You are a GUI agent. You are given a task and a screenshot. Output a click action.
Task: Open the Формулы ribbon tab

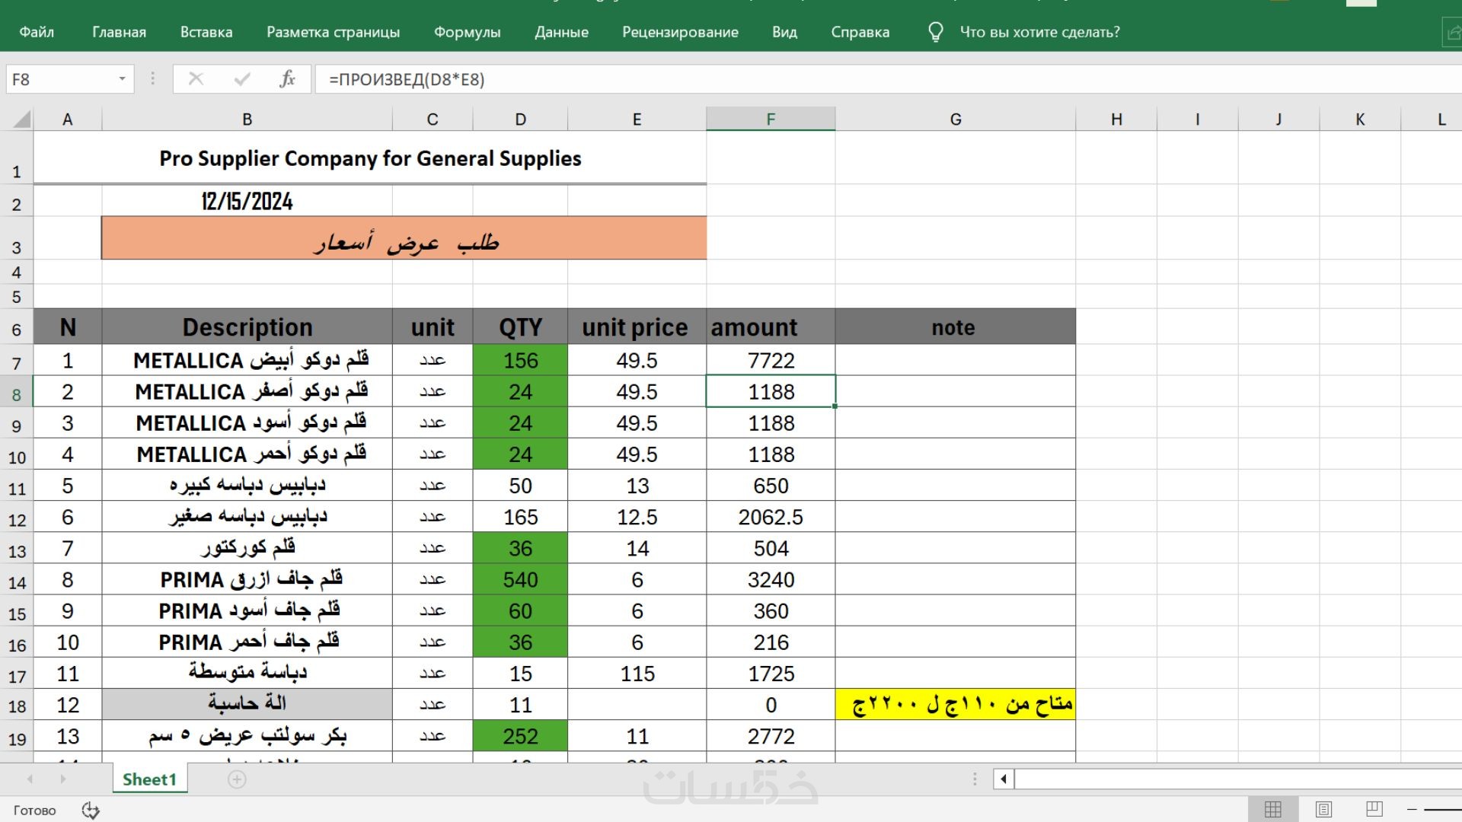pyautogui.click(x=467, y=32)
